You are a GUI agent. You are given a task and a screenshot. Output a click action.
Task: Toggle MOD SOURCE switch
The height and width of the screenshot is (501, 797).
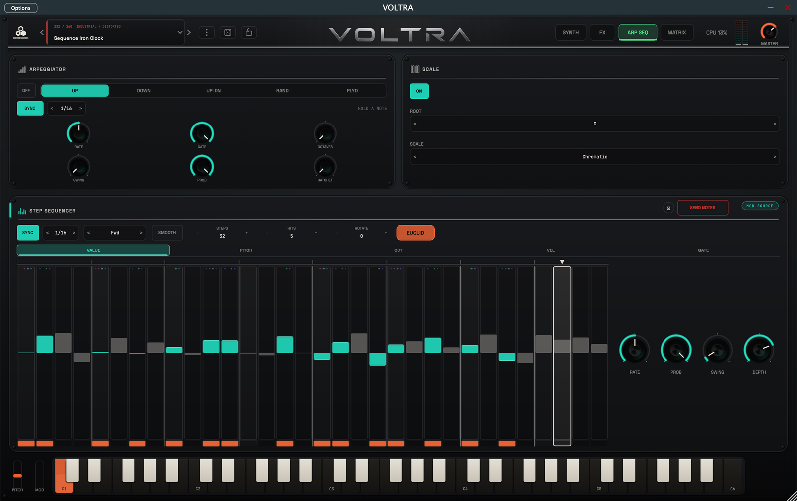click(760, 206)
